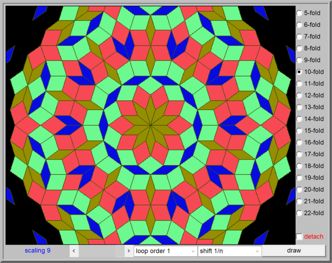Select the 5-fold radio button
The image size is (332, 263).
click(x=299, y=13)
